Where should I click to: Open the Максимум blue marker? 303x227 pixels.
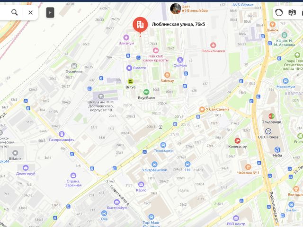(x=285, y=81)
